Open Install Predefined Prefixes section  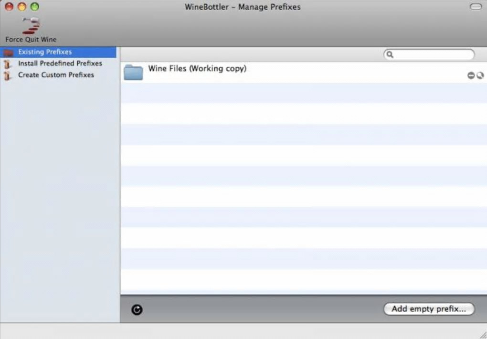click(60, 64)
